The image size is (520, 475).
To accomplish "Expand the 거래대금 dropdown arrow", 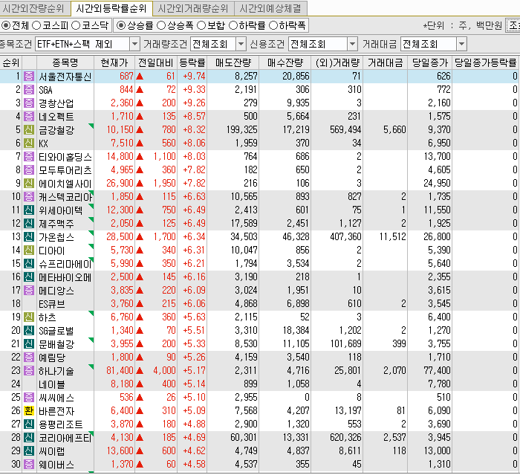I will tap(461, 44).
